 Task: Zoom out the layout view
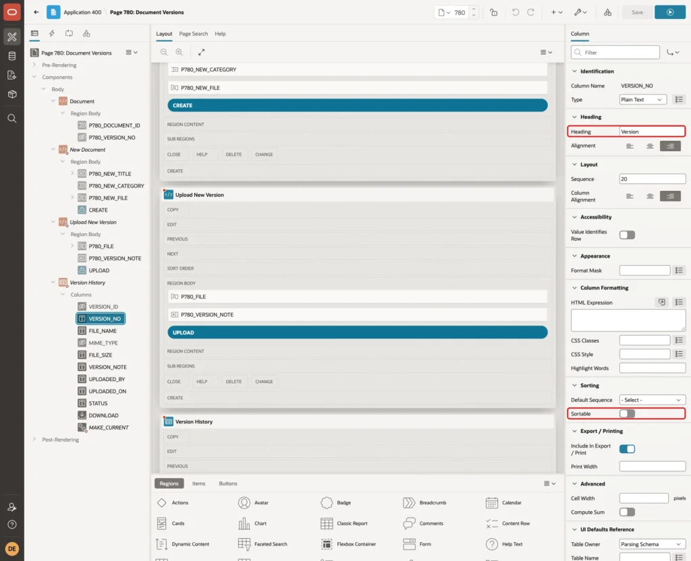click(x=164, y=52)
